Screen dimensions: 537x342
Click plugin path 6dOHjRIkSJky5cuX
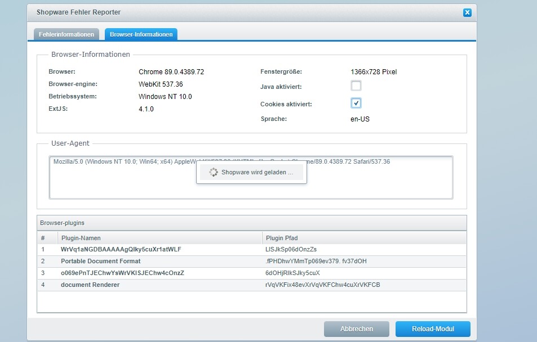[292, 273]
